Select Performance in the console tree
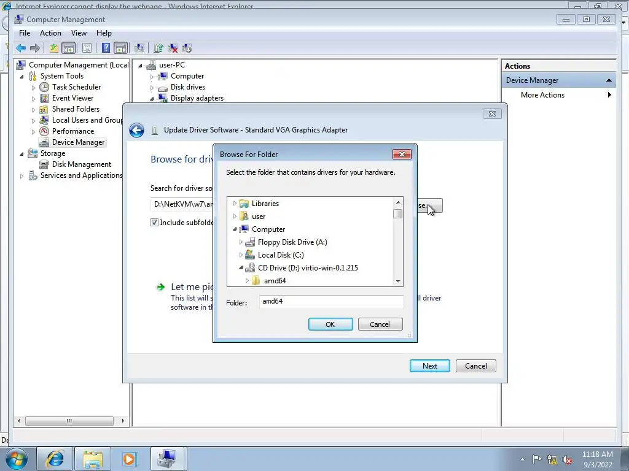The image size is (629, 471). coord(73,131)
